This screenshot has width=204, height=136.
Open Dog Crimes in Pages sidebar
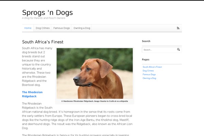pyautogui.click(x=148, y=71)
